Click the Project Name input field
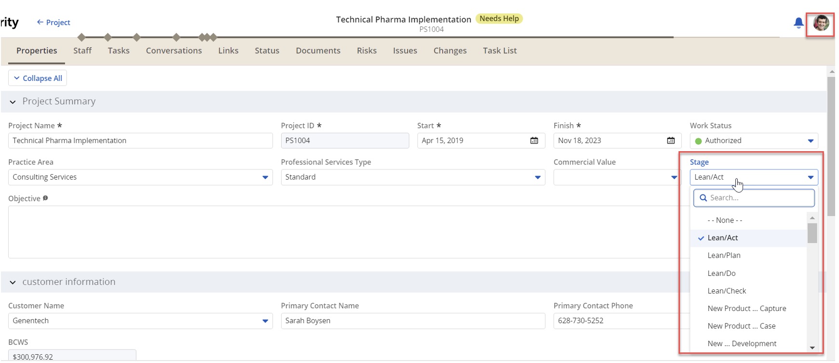The image size is (839, 363). [x=140, y=141]
